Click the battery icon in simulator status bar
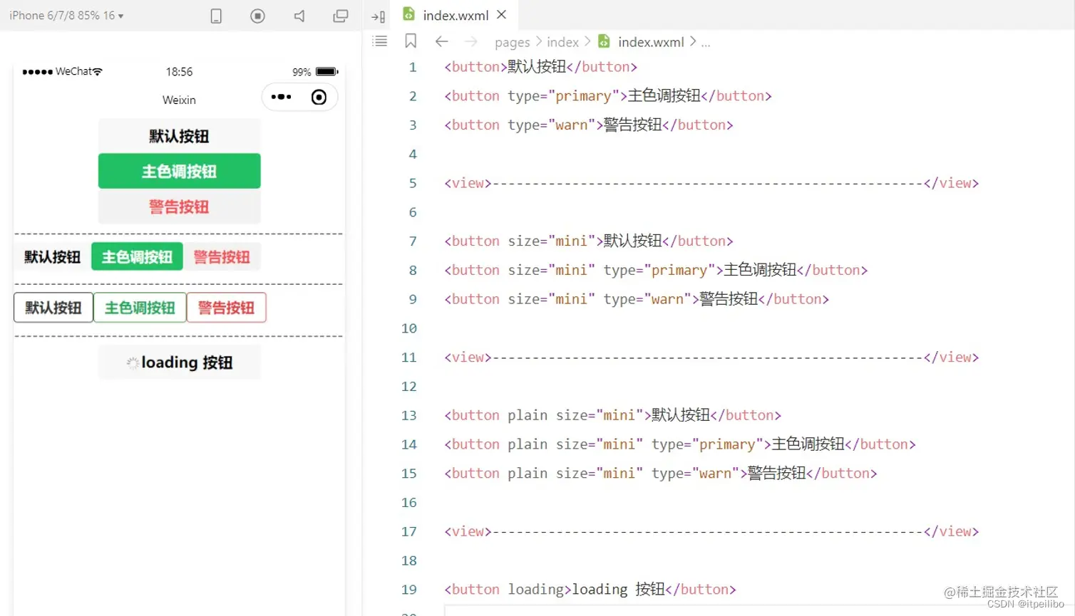Image resolution: width=1075 pixels, height=616 pixels. click(x=327, y=71)
